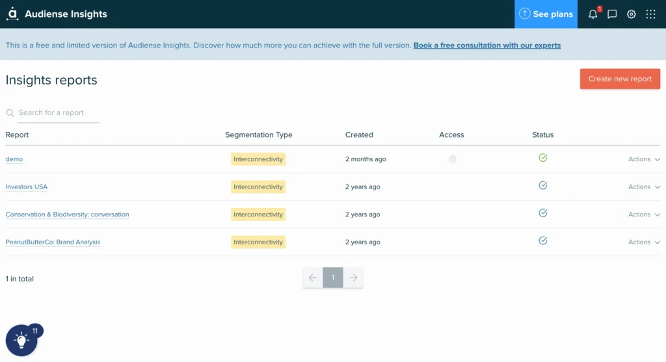Click status check for Investors USA

point(543,185)
